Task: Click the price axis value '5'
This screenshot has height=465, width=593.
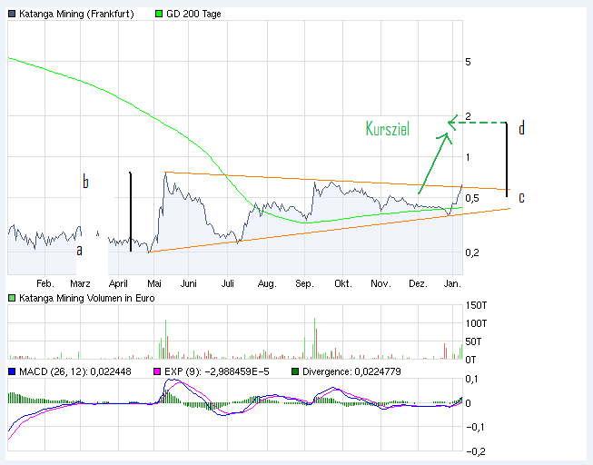Action: click(x=469, y=62)
